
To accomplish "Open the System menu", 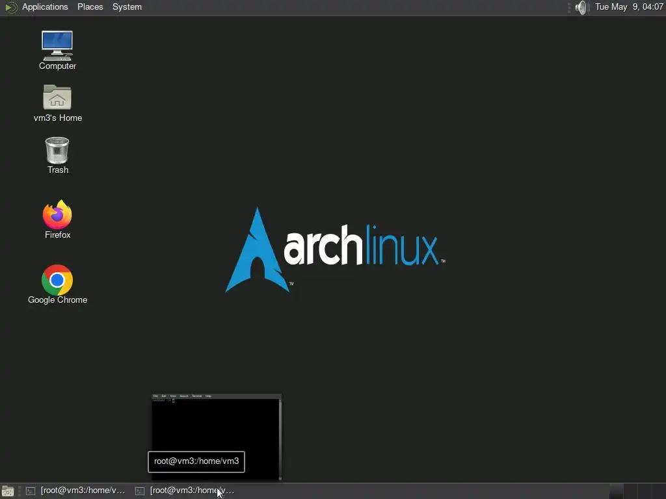I will 127,6.
